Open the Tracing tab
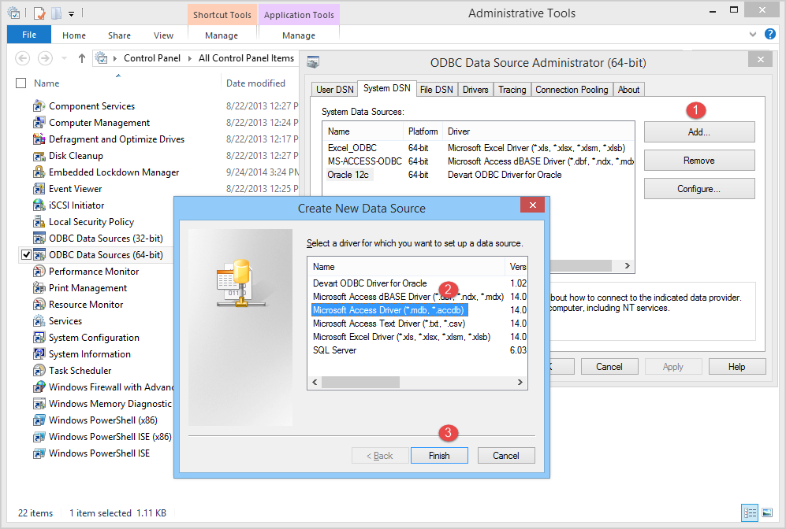This screenshot has height=529, width=786. (512, 90)
